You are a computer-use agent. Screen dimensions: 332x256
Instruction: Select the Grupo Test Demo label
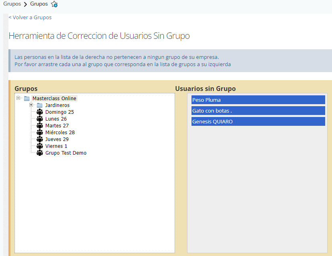(x=66, y=153)
